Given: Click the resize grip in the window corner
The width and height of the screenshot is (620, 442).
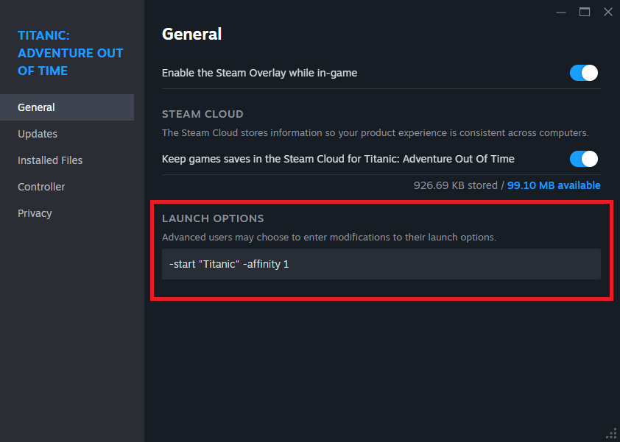Looking at the screenshot, I should [x=611, y=433].
